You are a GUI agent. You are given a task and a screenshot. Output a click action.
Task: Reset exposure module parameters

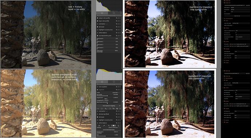(x=118, y=90)
